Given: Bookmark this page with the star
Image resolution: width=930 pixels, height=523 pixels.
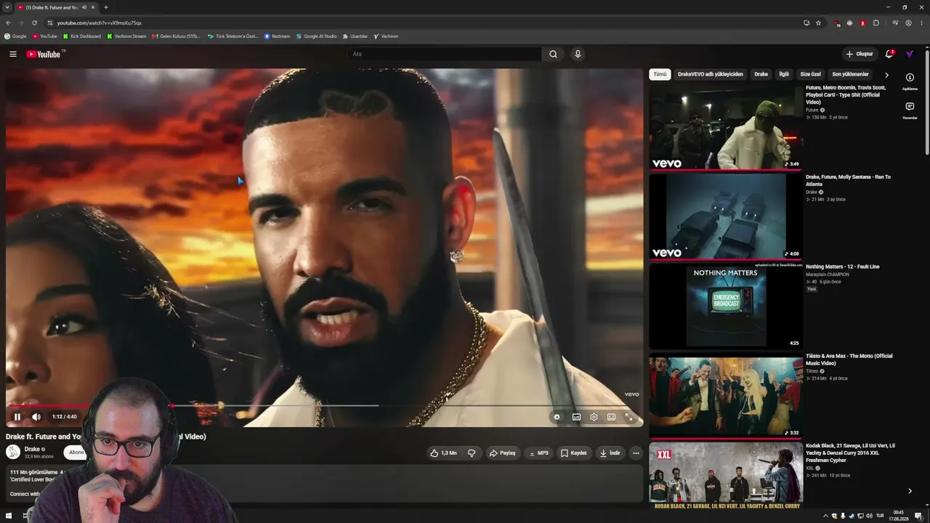Looking at the screenshot, I should [818, 23].
